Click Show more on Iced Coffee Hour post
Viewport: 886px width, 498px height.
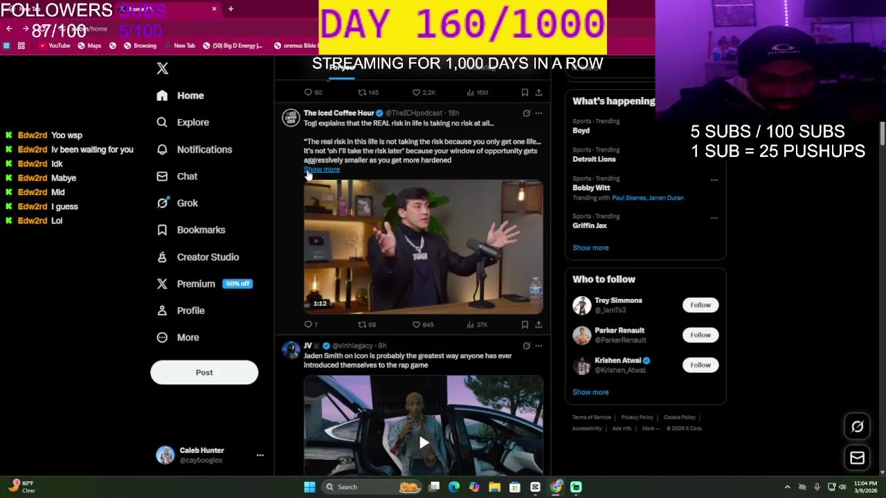(x=322, y=169)
